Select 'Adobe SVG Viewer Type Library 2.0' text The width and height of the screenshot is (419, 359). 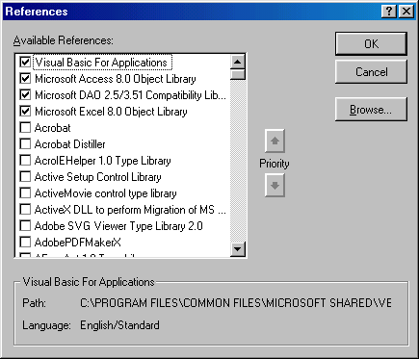click(x=118, y=226)
